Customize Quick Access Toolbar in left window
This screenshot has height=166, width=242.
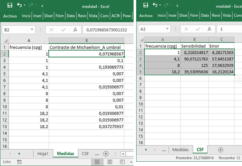click(x=42, y=6)
